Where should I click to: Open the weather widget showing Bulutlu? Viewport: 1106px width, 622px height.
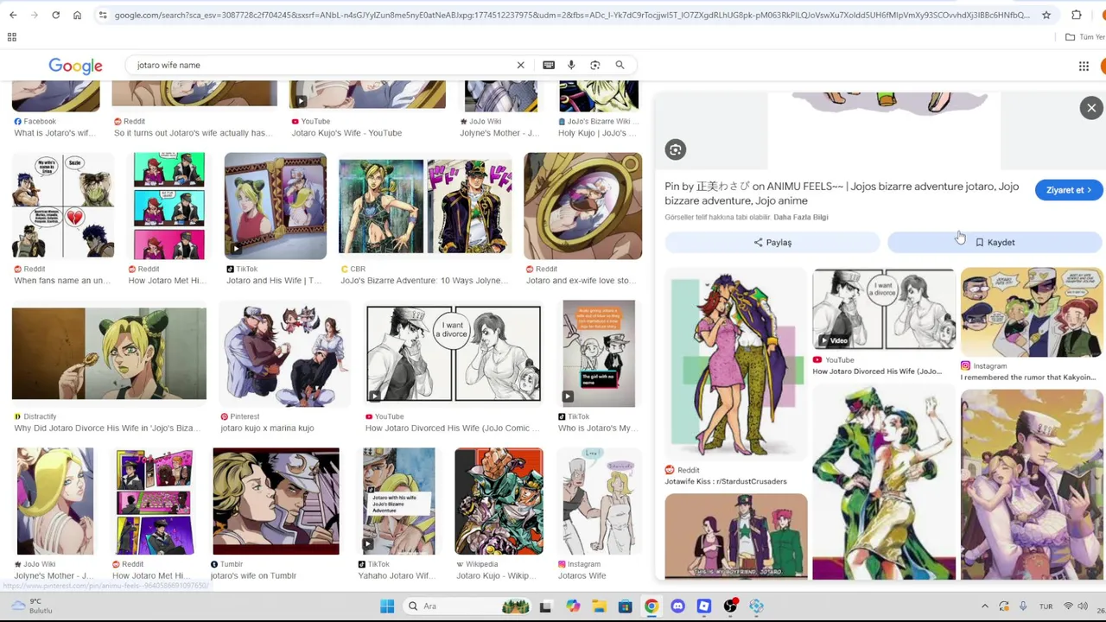pos(30,606)
